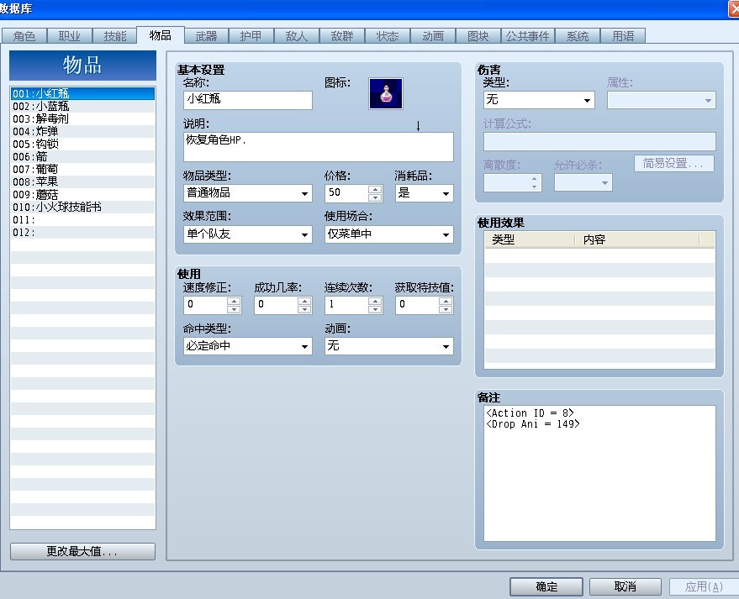Click the 类型 column header in 使用效果
This screenshot has height=599, width=739.
530,239
